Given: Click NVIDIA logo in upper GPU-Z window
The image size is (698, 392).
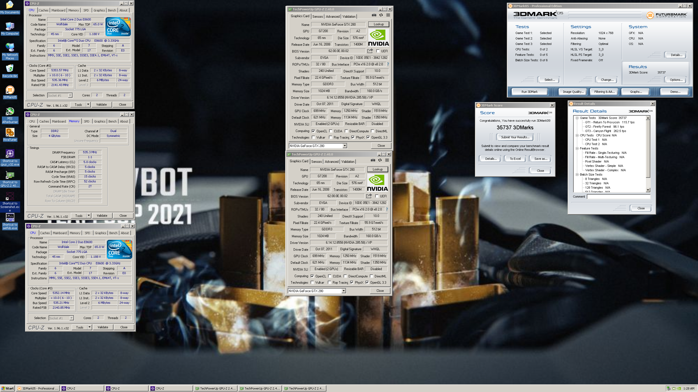Looking at the screenshot, I should coord(378,38).
